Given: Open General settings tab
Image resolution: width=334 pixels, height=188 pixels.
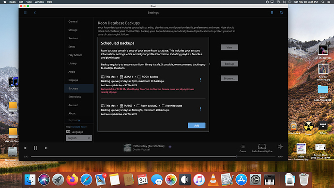Looking at the screenshot, I should 73,21.
